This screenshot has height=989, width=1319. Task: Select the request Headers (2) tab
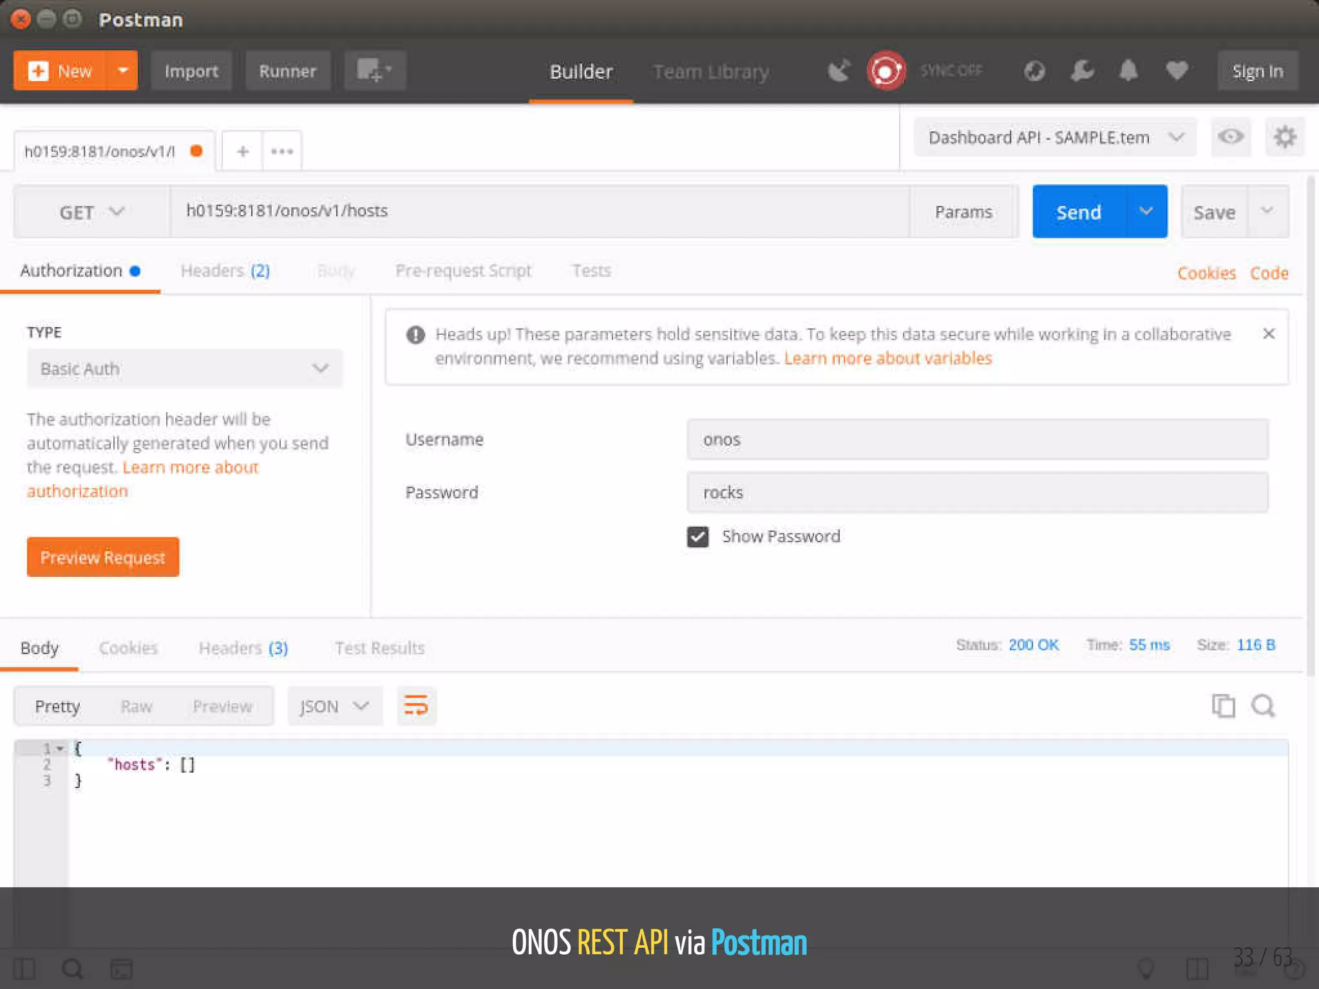tap(225, 271)
